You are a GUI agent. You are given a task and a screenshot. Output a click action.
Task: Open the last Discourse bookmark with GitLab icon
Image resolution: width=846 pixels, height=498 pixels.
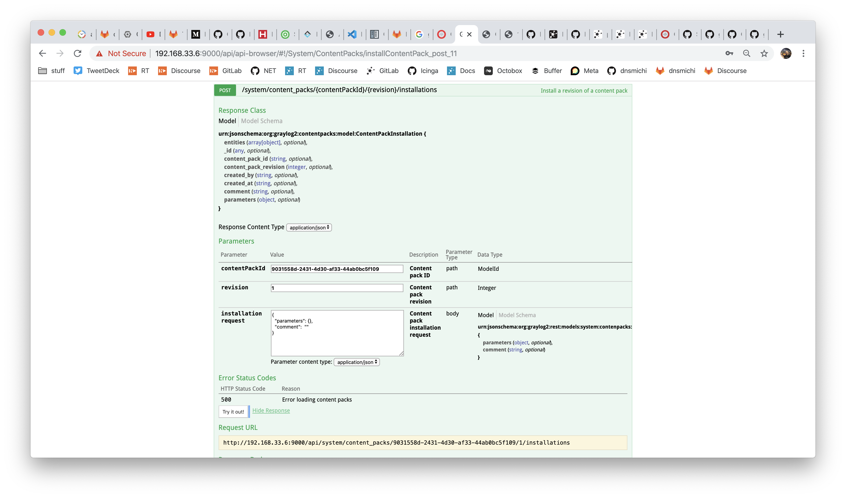coord(726,71)
